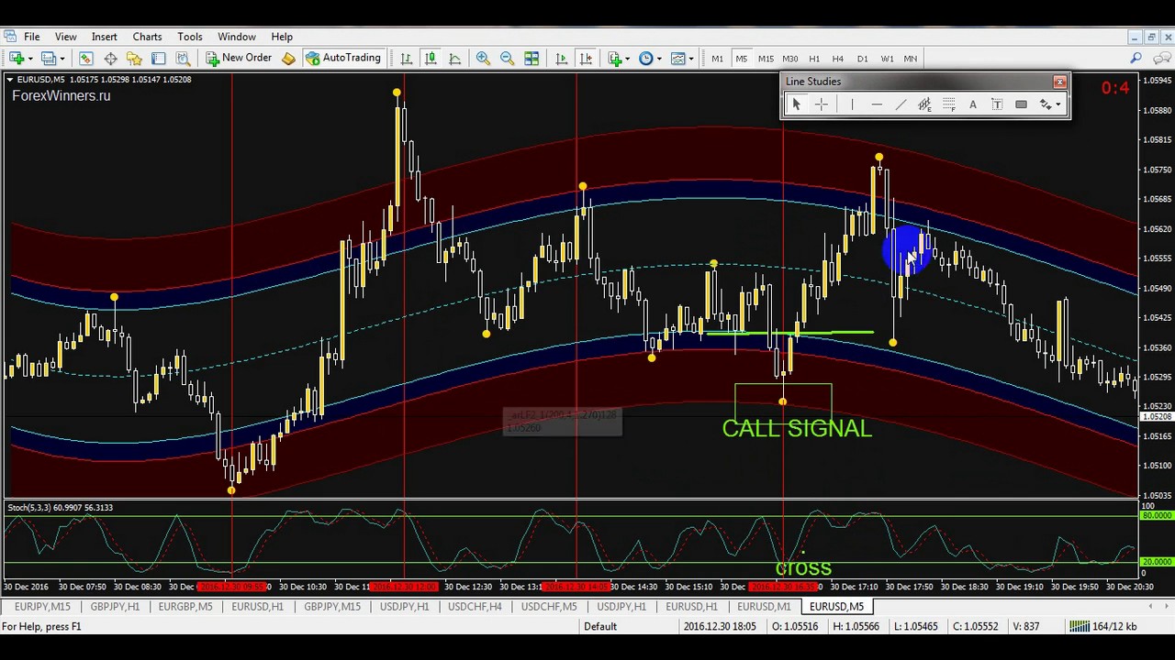
Task: Switch chart to line chart type
Action: (454, 59)
